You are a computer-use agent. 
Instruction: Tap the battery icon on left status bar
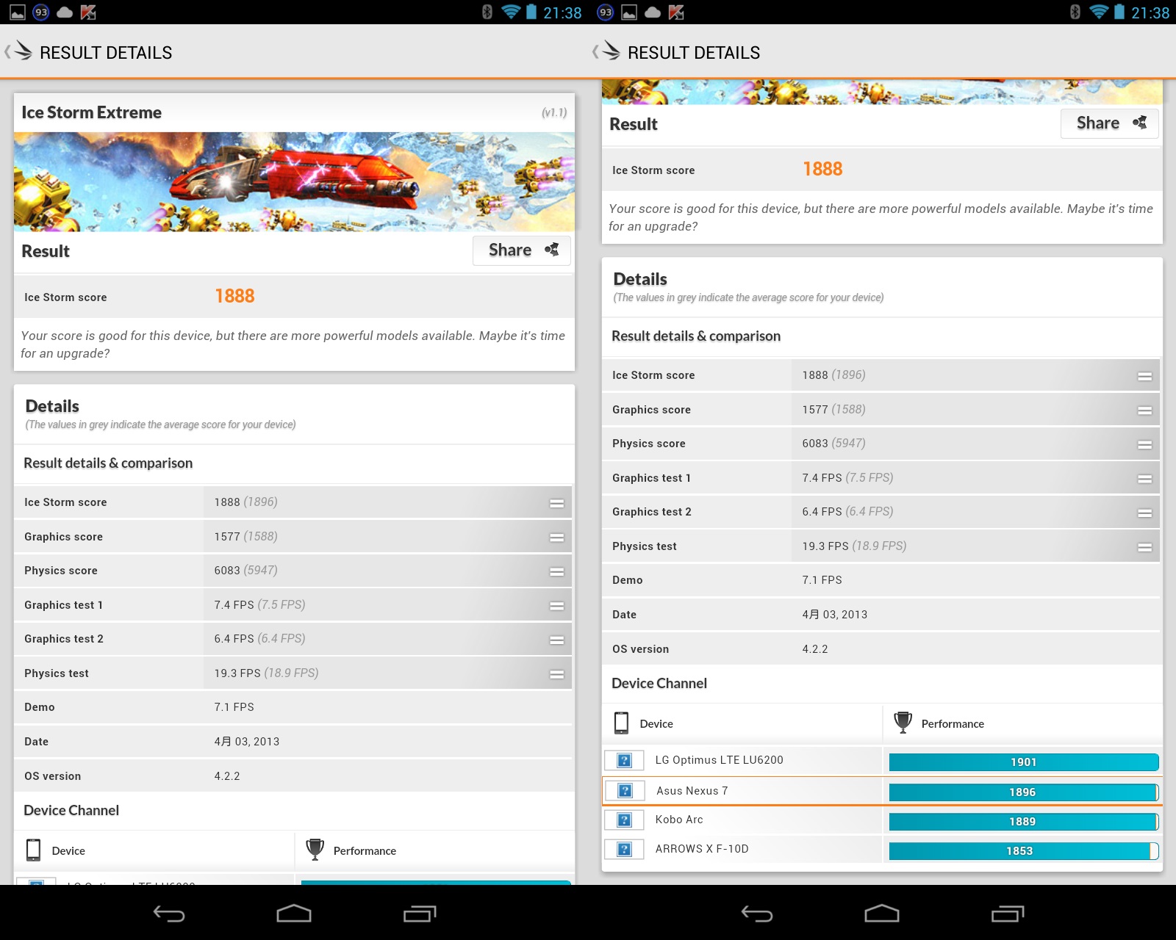531,12
